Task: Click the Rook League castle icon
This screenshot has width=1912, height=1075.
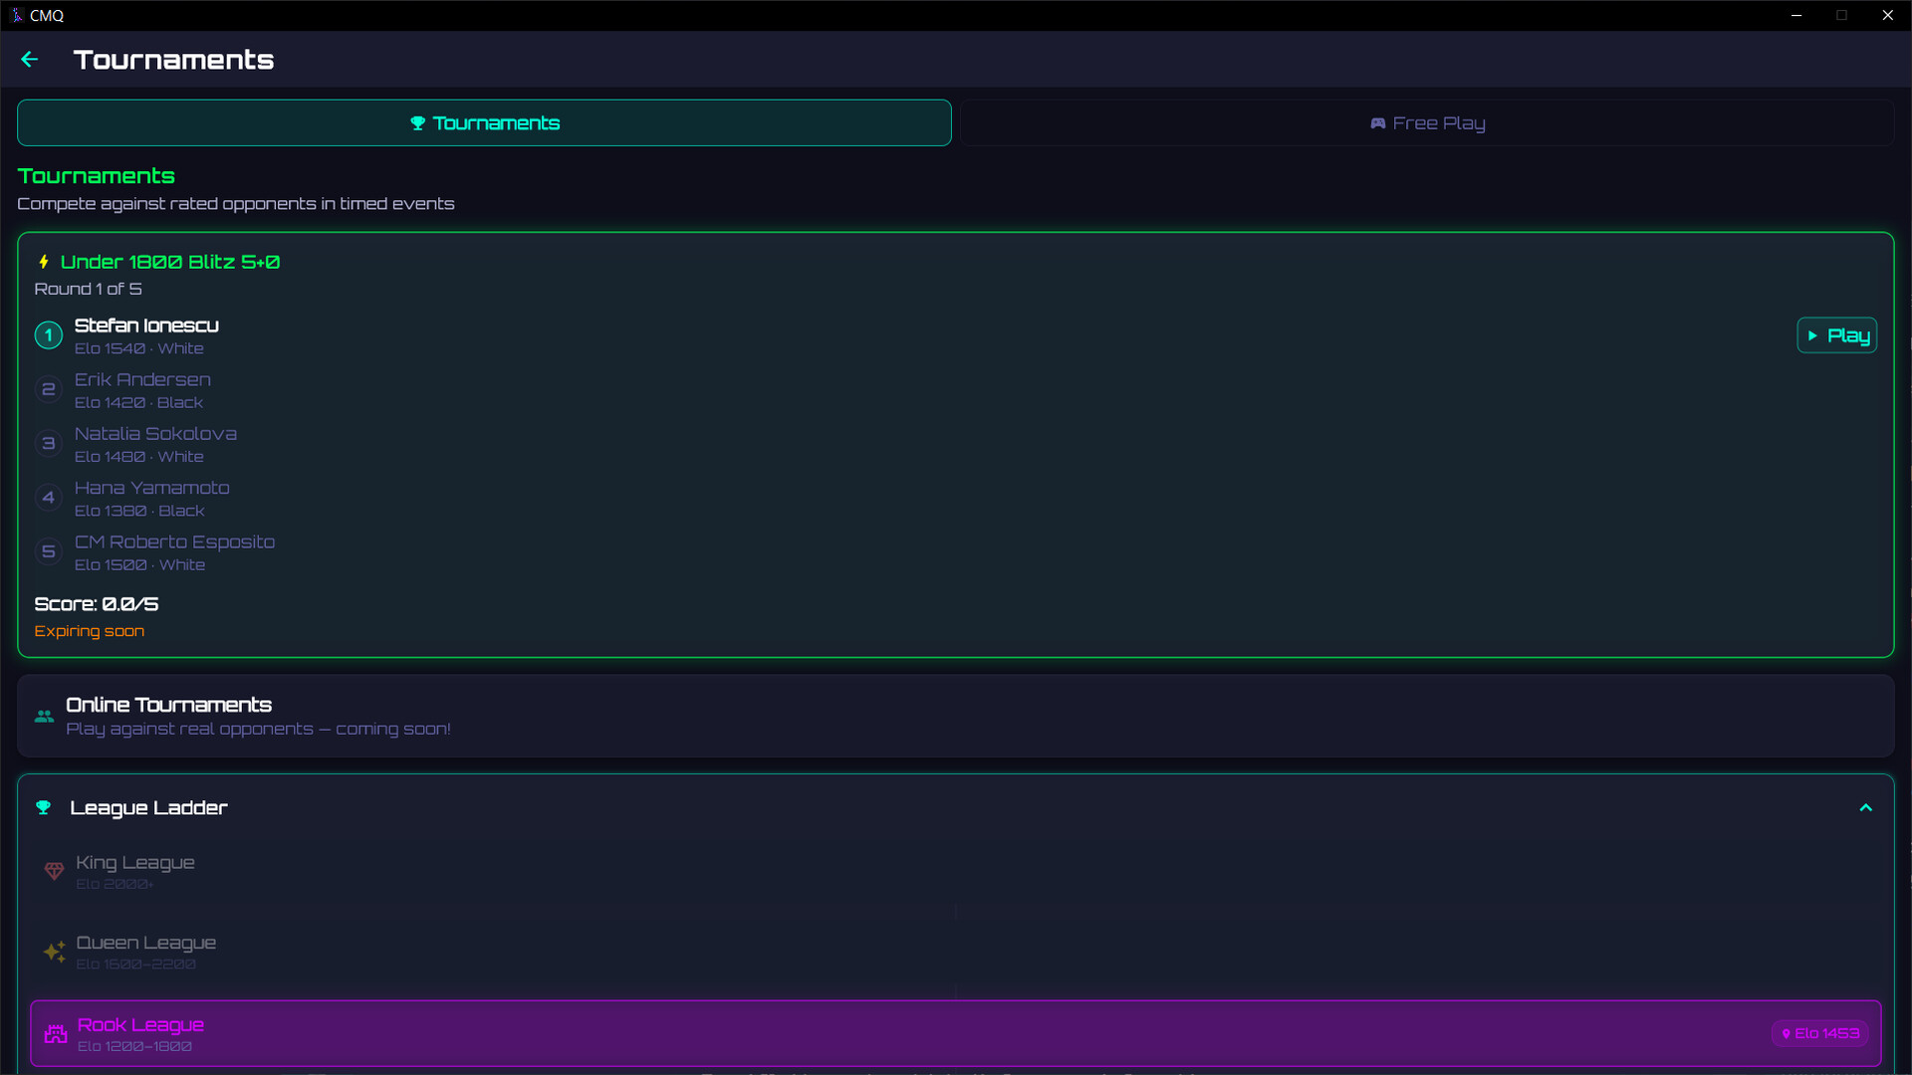Action: (56, 1034)
